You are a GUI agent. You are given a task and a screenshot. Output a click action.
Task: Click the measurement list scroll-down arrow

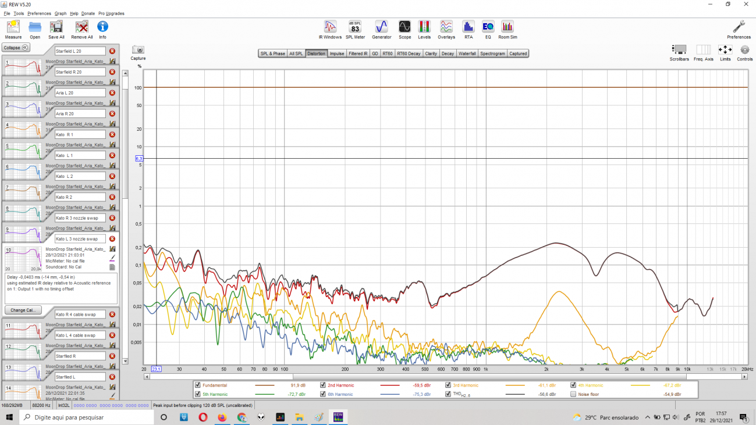(125, 361)
